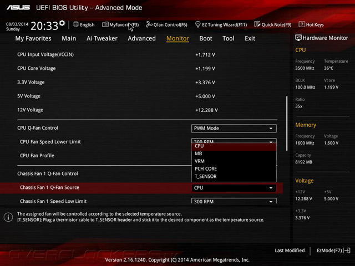355x266 pixels.
Task: Open Chassis Fan 1 Speed Low Limit dropdown
Action: coord(234,201)
